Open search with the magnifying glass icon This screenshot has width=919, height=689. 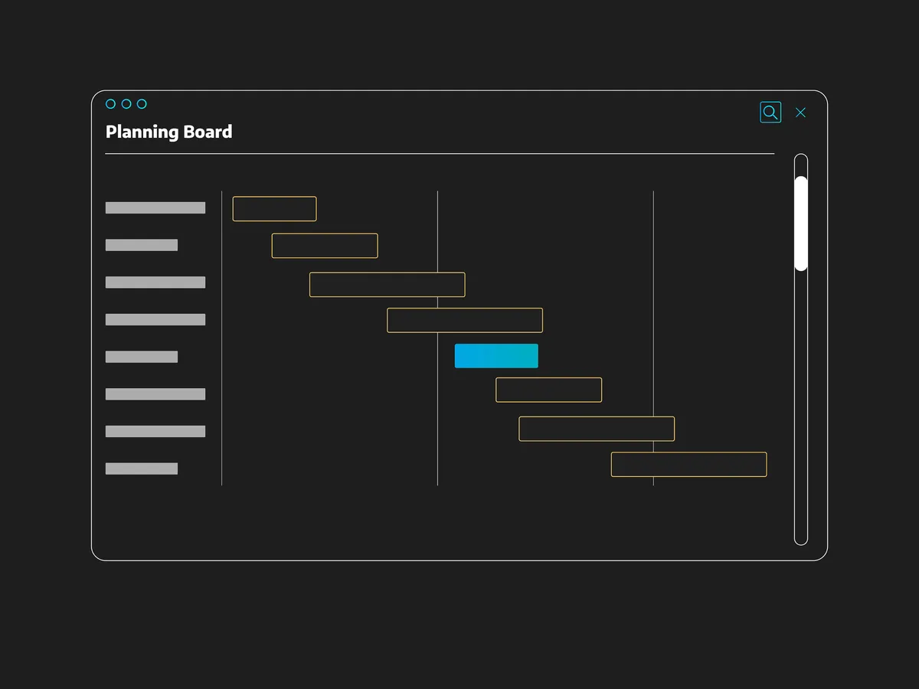770,113
